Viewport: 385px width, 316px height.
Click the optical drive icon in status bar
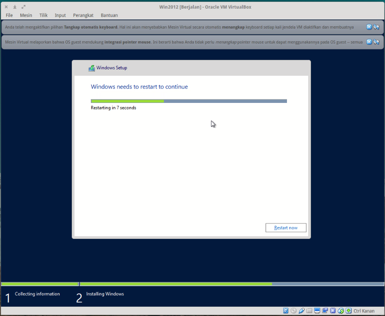293,311
